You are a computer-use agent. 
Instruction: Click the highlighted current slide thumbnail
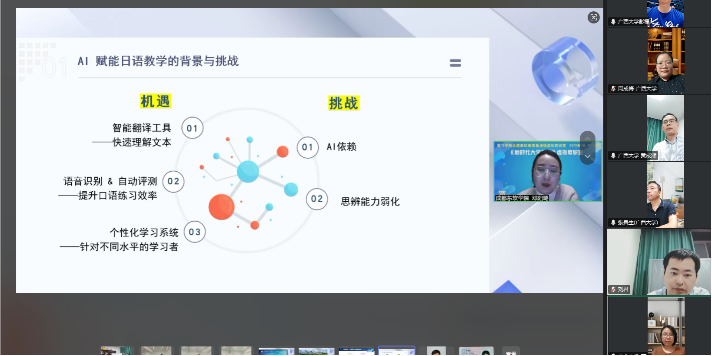click(x=396, y=351)
